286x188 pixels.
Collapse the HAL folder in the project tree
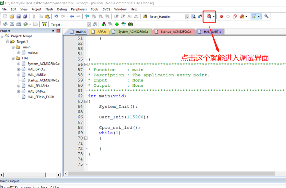pos(14,58)
